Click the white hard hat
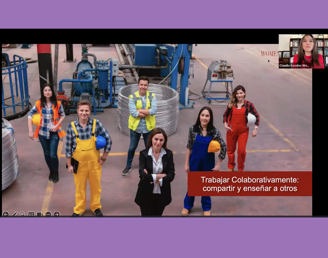 (252, 119)
